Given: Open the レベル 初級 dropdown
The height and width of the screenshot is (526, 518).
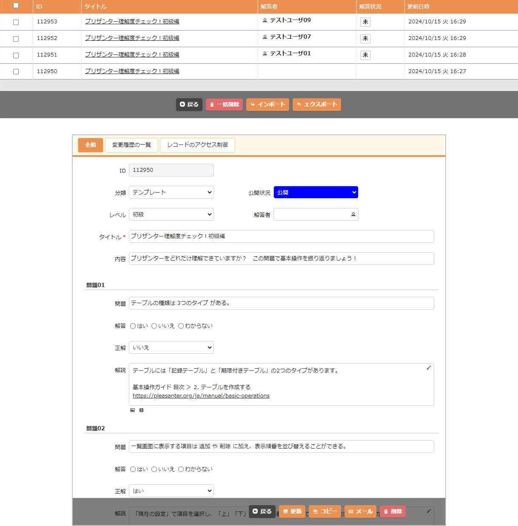Looking at the screenshot, I should (171, 214).
